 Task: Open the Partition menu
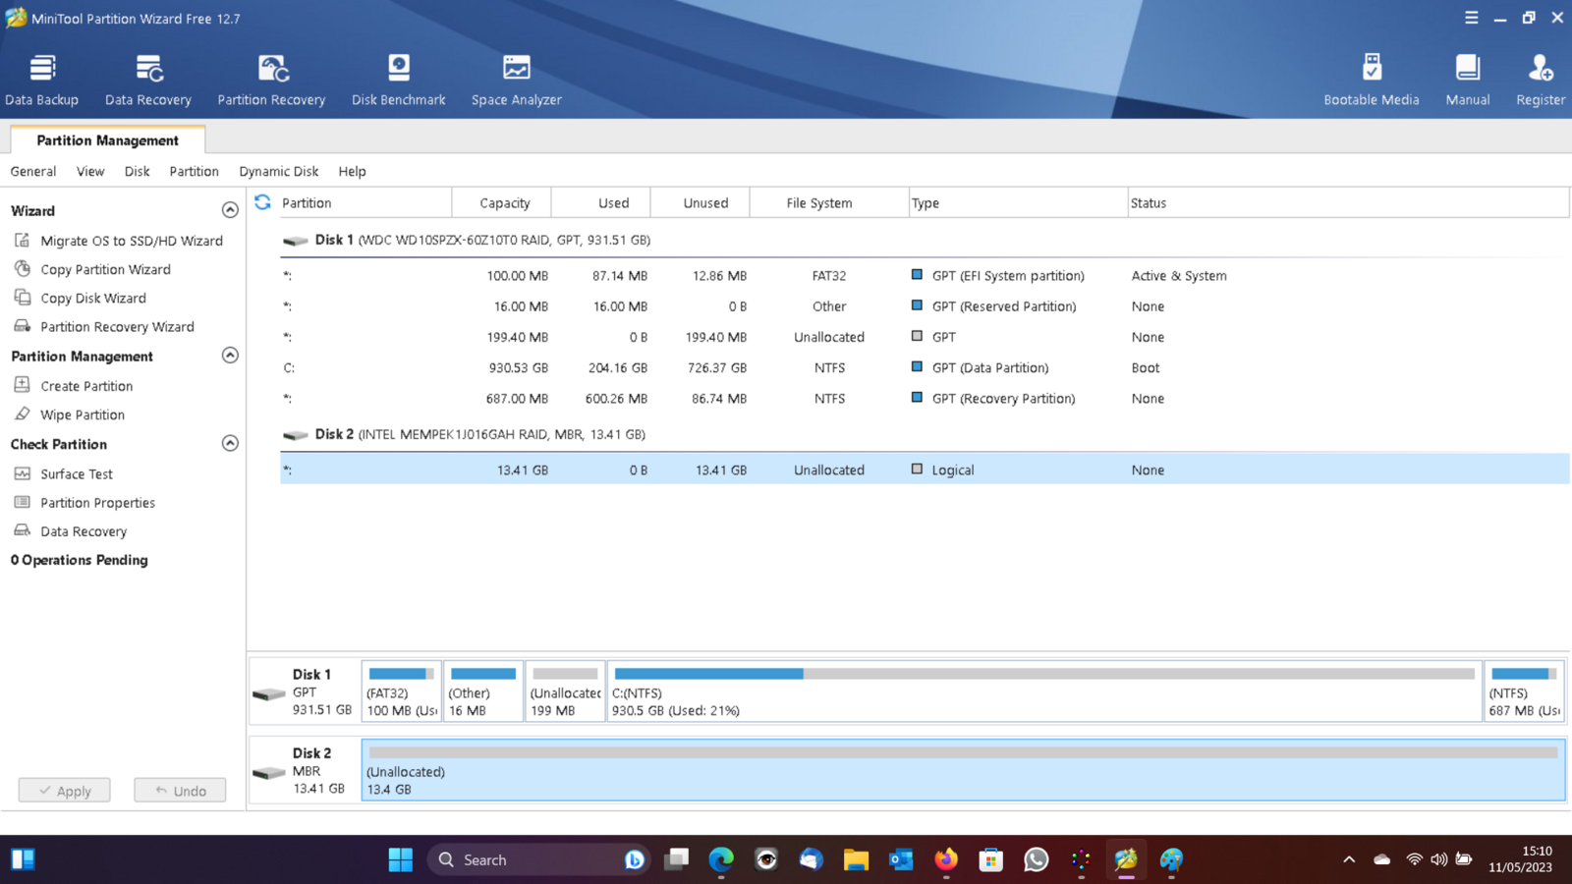194,171
